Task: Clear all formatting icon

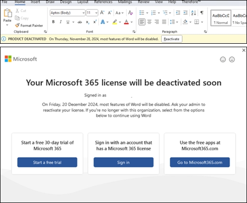Action: (x=130, y=13)
